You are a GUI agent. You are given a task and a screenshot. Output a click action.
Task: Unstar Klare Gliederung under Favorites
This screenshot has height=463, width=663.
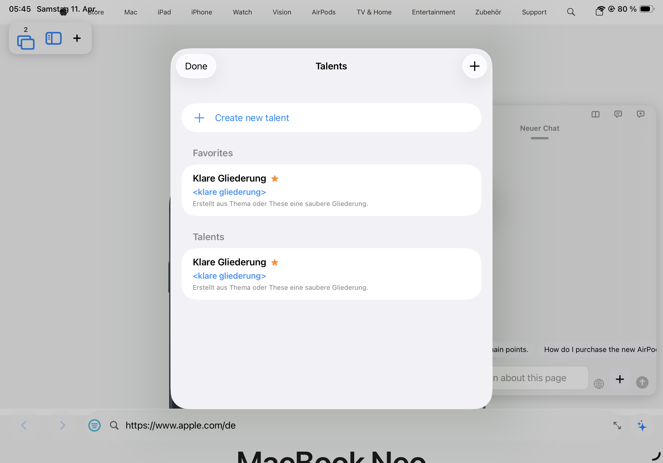(275, 179)
